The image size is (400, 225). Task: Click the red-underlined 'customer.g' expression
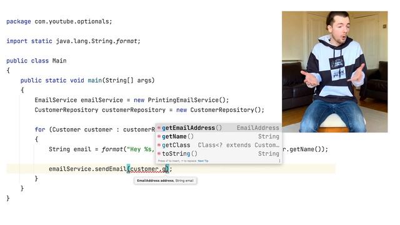click(x=148, y=169)
